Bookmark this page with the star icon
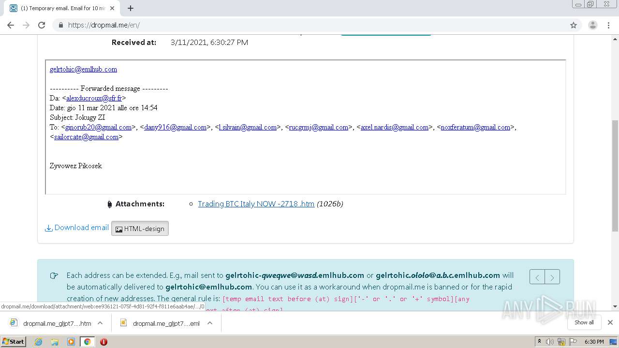Viewport: 619px width, 348px height. coord(574,25)
